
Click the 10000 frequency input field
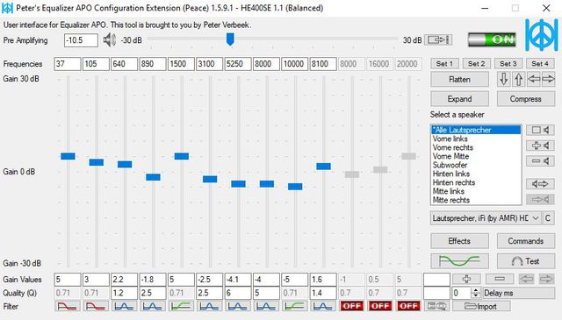[x=295, y=64]
